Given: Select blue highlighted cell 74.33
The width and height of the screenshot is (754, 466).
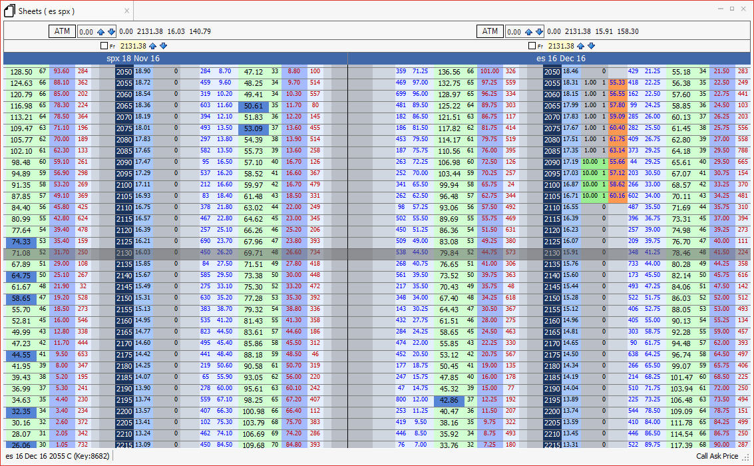Looking at the screenshot, I should point(21,242).
